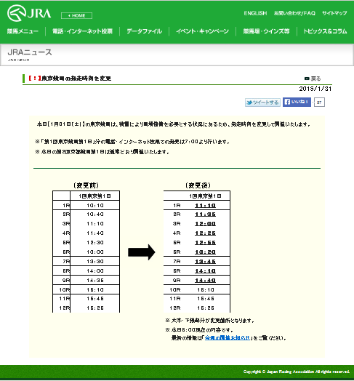Select original 4R time 11:40
This screenshot has height=381, width=354.
click(95, 233)
